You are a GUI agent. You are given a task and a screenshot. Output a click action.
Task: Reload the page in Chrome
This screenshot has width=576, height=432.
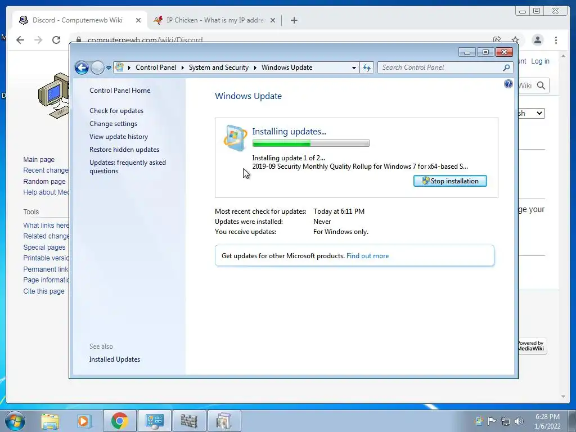coord(56,40)
